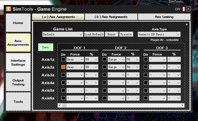Viewport: 198px width, 121px height.
Task: Click the Axis4a row label
Action: tap(48, 83)
